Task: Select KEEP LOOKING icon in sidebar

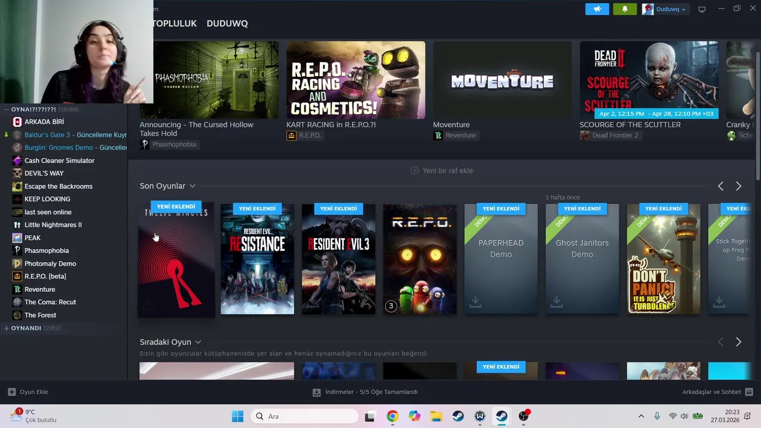Action: (17, 199)
